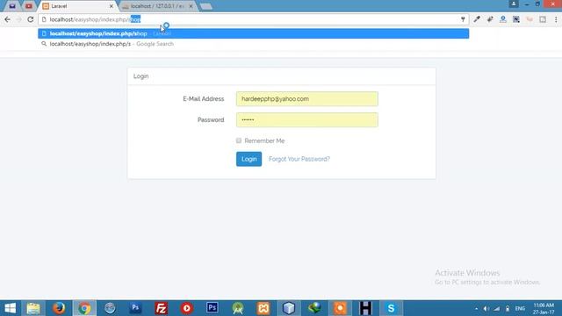562x316 pixels.
Task: Open the black H app taskbar icon
Action: [x=365, y=308]
